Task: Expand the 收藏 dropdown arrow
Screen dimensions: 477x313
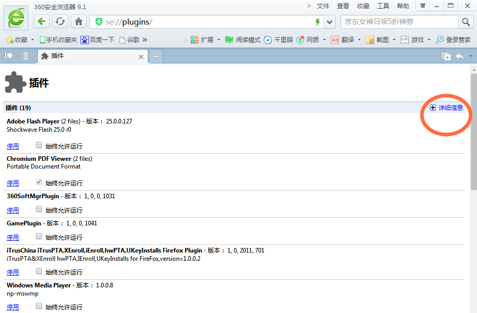Action: point(32,40)
